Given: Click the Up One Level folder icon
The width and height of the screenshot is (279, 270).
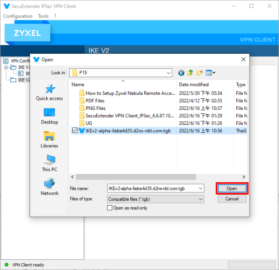Looking at the screenshot, I should pos(190,73).
